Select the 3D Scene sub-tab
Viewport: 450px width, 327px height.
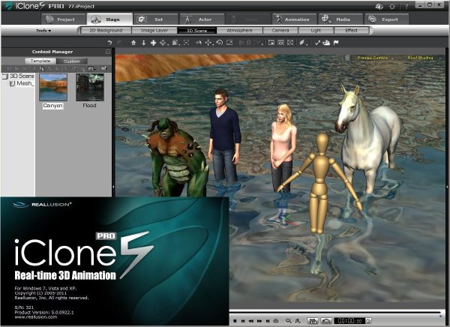click(x=196, y=31)
